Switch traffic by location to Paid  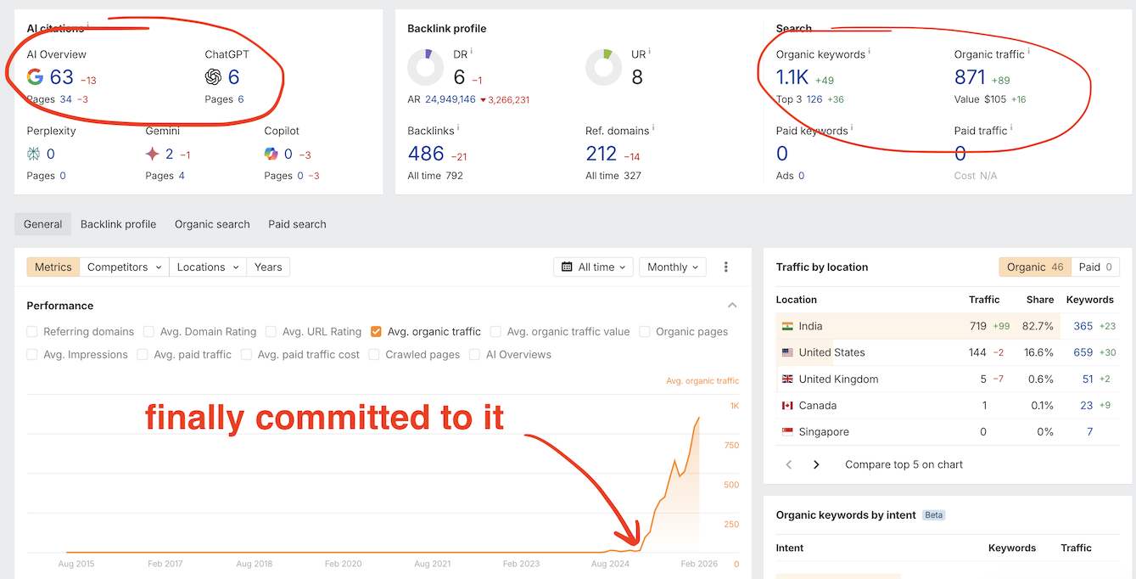[1094, 267]
